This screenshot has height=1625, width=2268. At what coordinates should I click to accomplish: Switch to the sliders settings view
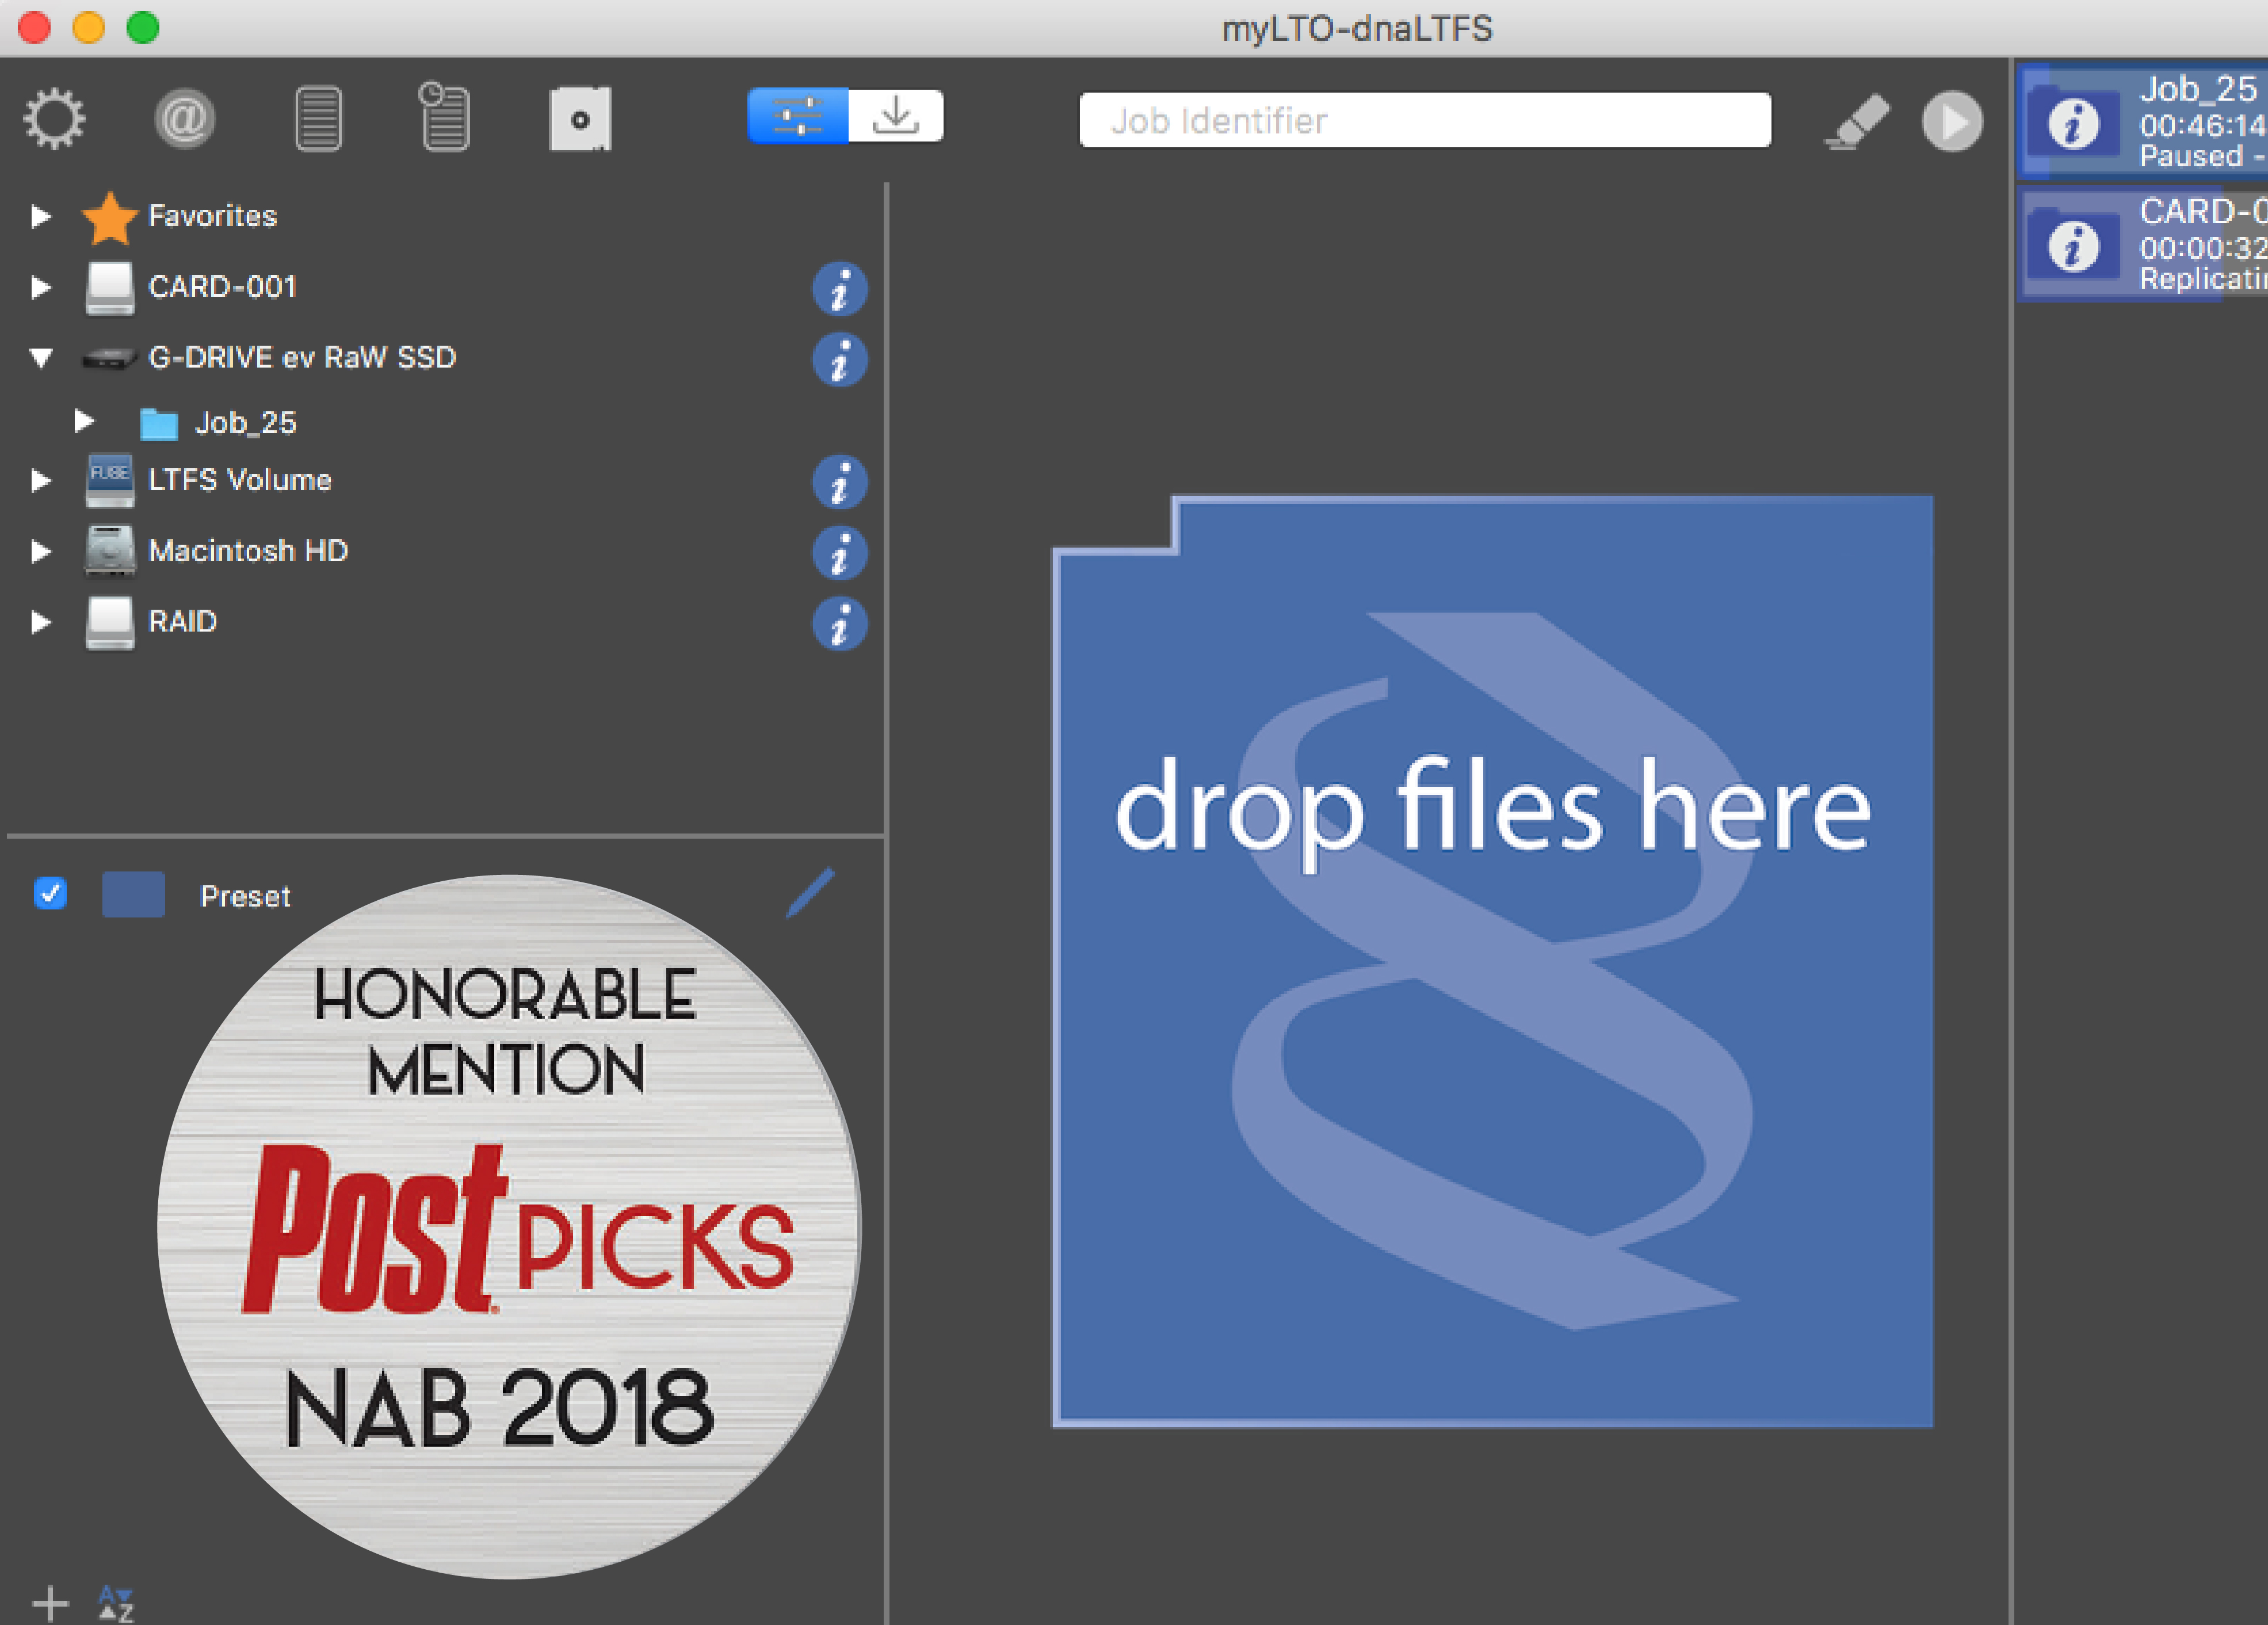[x=798, y=116]
